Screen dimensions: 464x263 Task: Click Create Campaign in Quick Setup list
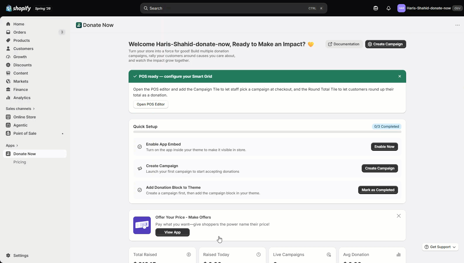pos(380,168)
